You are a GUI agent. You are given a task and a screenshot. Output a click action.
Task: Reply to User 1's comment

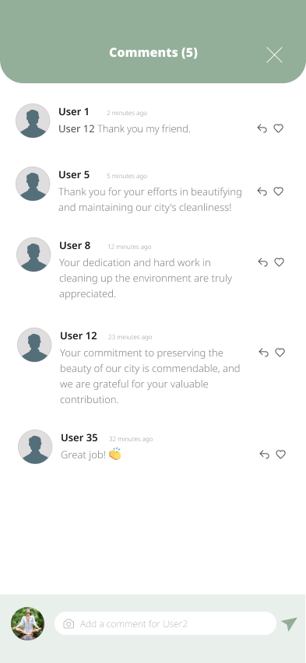(x=262, y=128)
